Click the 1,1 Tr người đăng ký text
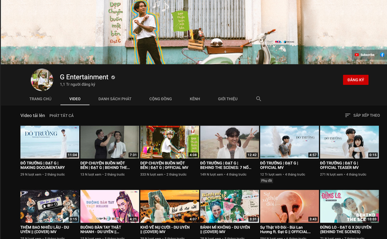Viewport: 387px width, 239px height. (x=77, y=84)
